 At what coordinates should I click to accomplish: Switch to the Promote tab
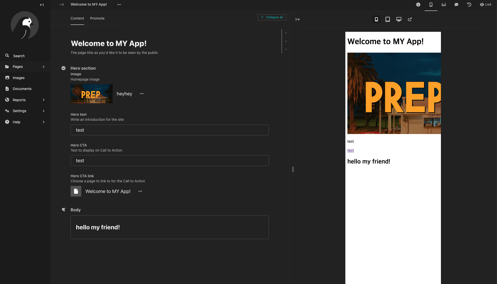pyautogui.click(x=97, y=18)
